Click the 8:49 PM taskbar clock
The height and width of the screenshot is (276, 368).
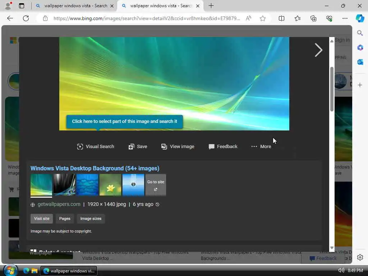[355, 271]
